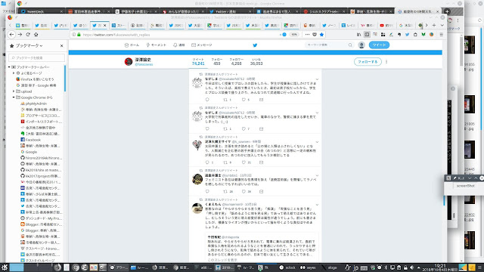Toggle the sidebar button in Firefox toolbar

click(x=367, y=35)
